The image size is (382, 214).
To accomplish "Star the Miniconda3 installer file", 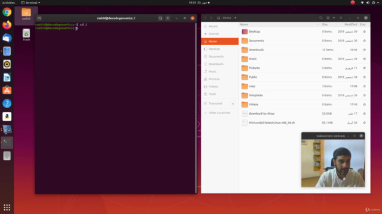I will click(x=365, y=123).
